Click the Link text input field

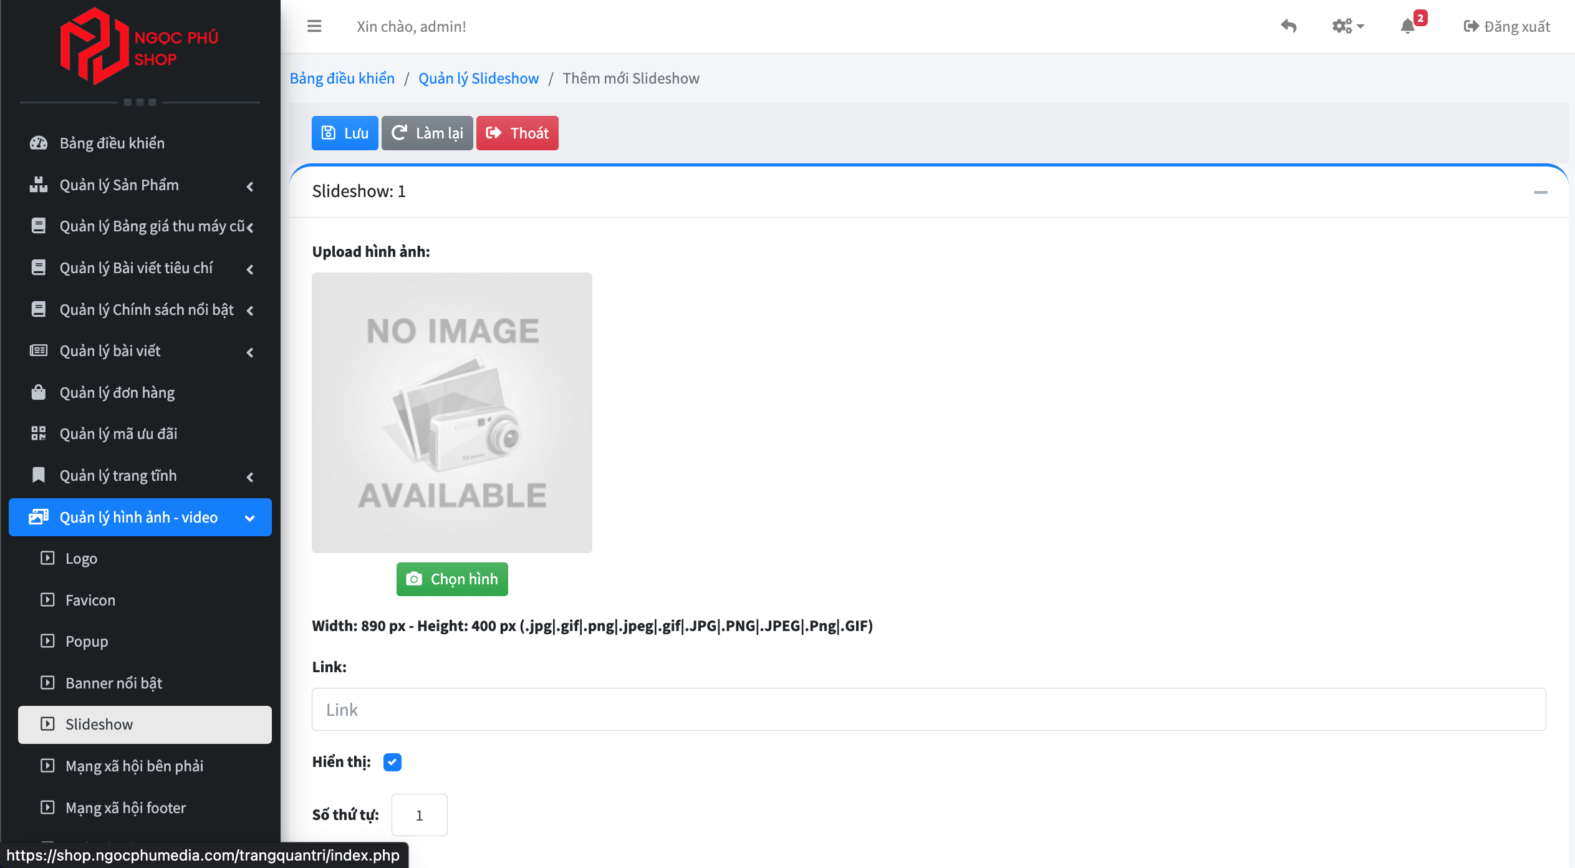[x=928, y=710]
